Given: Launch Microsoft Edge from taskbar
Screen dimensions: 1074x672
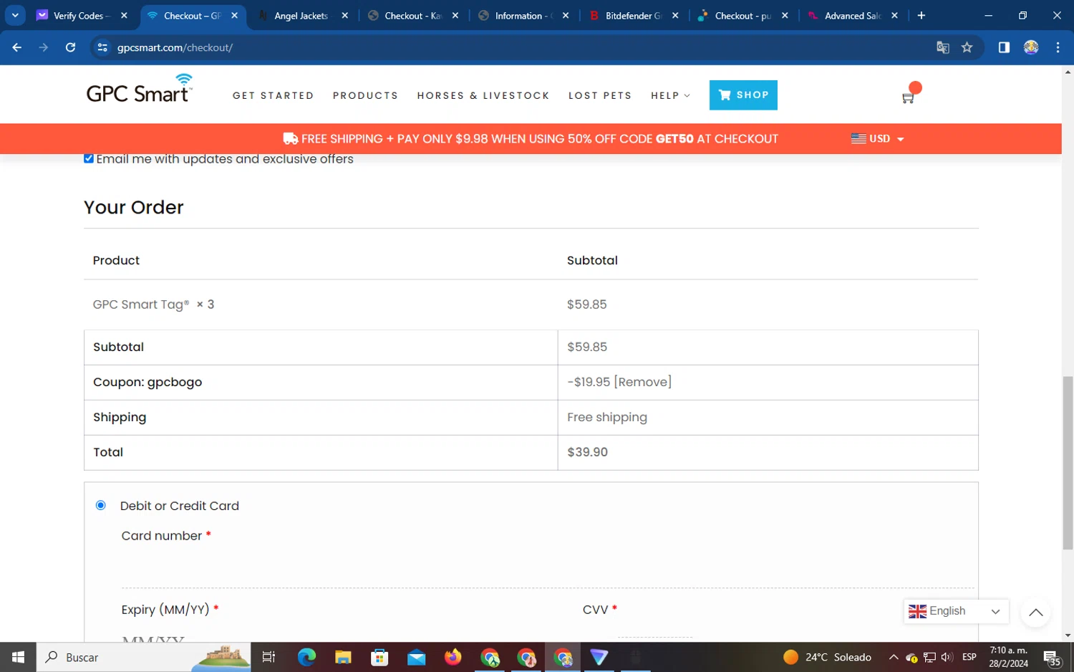Looking at the screenshot, I should [306, 657].
